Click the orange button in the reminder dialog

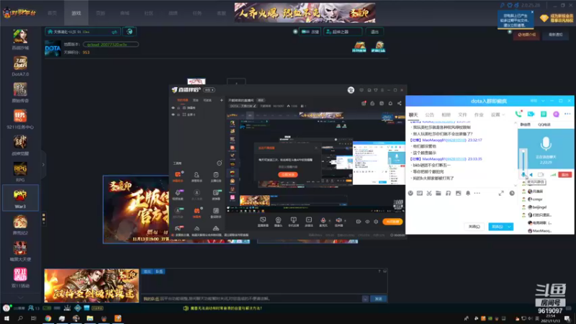pos(288,174)
